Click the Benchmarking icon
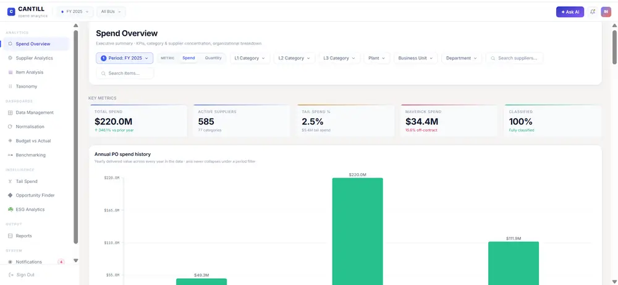Viewport: 618px width, 285px height. [x=11, y=155]
